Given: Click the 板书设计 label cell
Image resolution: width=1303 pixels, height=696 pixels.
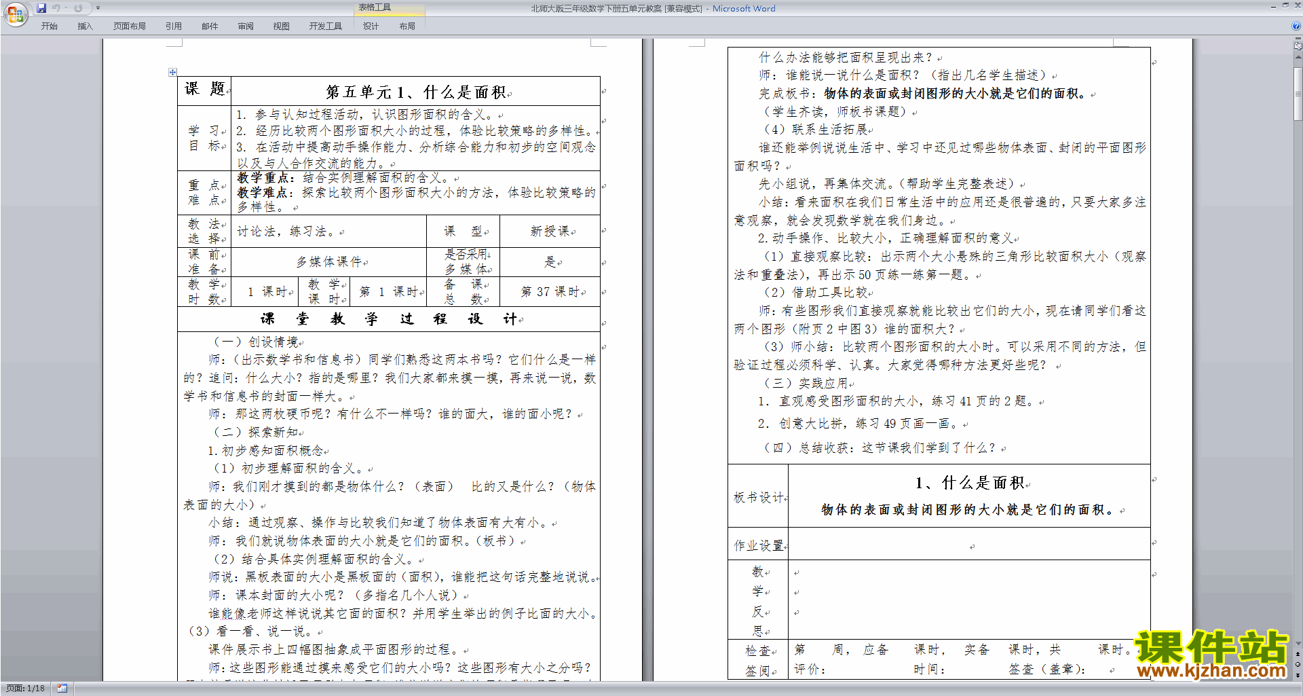Looking at the screenshot, I should click(x=758, y=497).
